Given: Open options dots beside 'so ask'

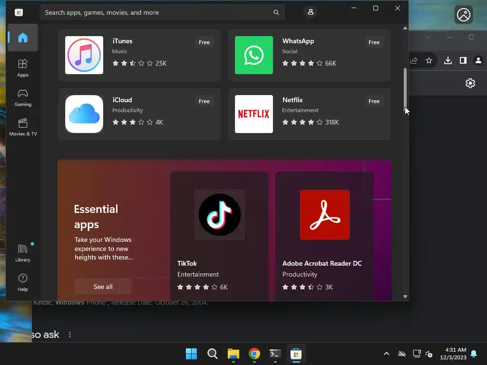Looking at the screenshot, I should point(70,335).
